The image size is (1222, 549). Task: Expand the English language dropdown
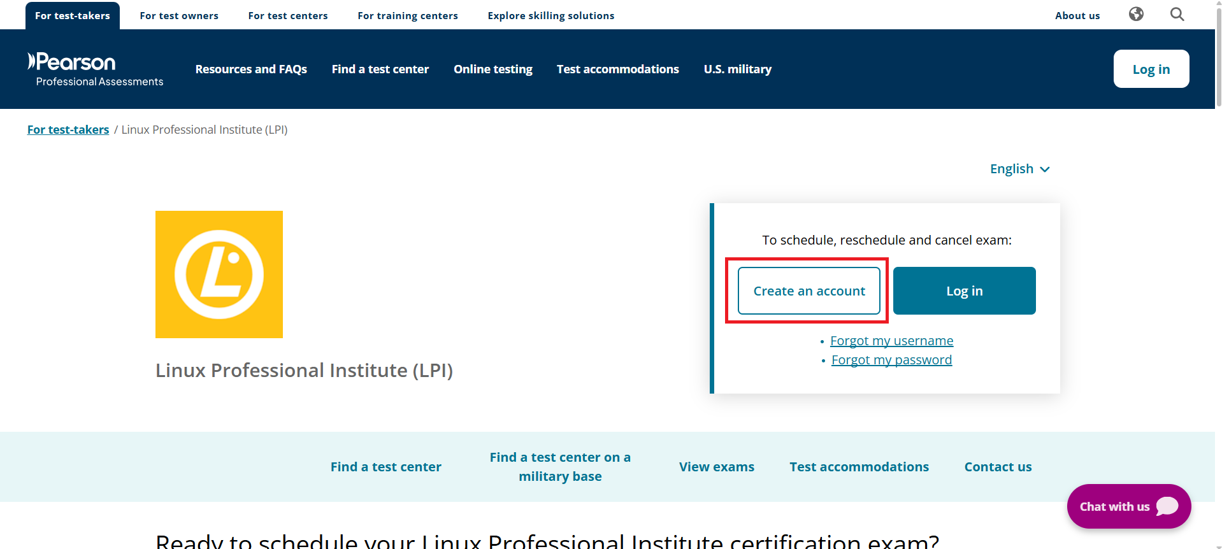pyautogui.click(x=1019, y=169)
